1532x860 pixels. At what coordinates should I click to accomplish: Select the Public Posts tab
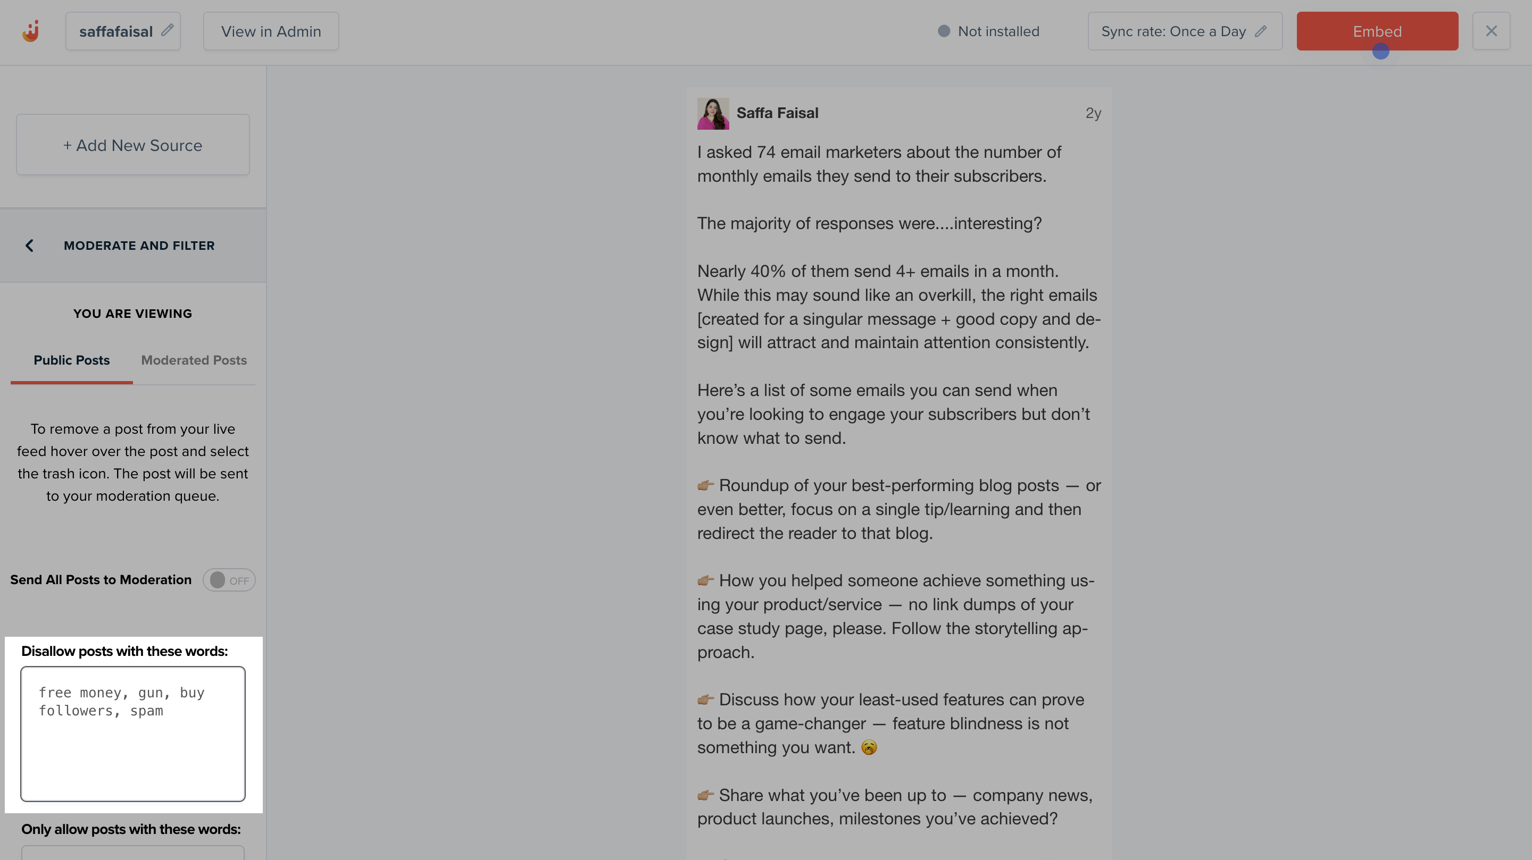pyautogui.click(x=71, y=359)
